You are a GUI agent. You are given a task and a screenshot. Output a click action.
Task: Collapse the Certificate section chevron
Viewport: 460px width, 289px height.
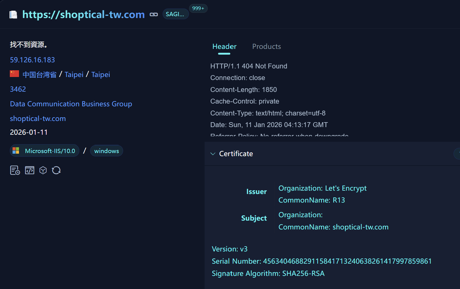click(x=213, y=154)
